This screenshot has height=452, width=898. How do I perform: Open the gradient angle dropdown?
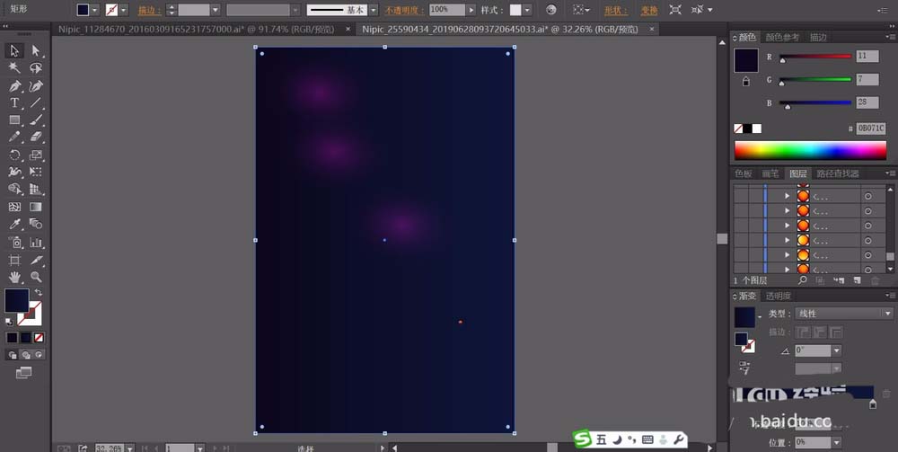click(837, 350)
